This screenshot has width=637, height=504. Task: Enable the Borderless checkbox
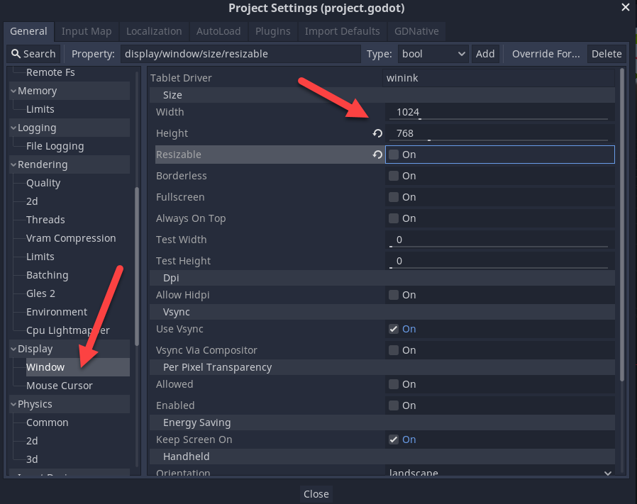394,176
